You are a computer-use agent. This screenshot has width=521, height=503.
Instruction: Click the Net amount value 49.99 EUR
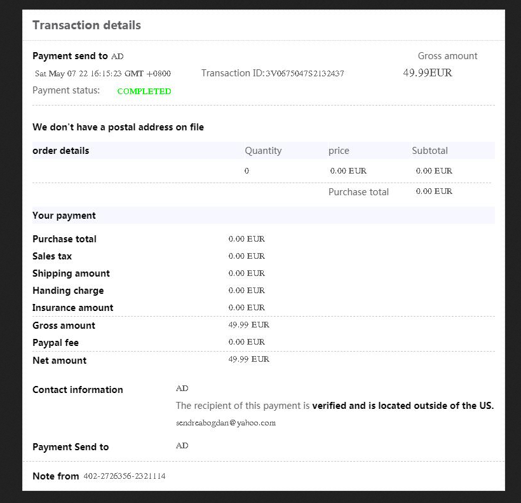pyautogui.click(x=249, y=359)
